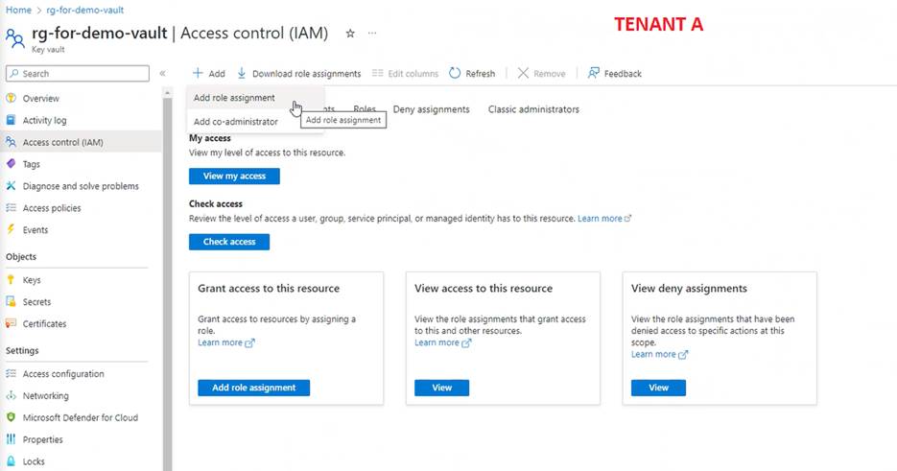Screen dimensions: 897x471
Task: Click the Feedback person icon
Action: (x=594, y=73)
